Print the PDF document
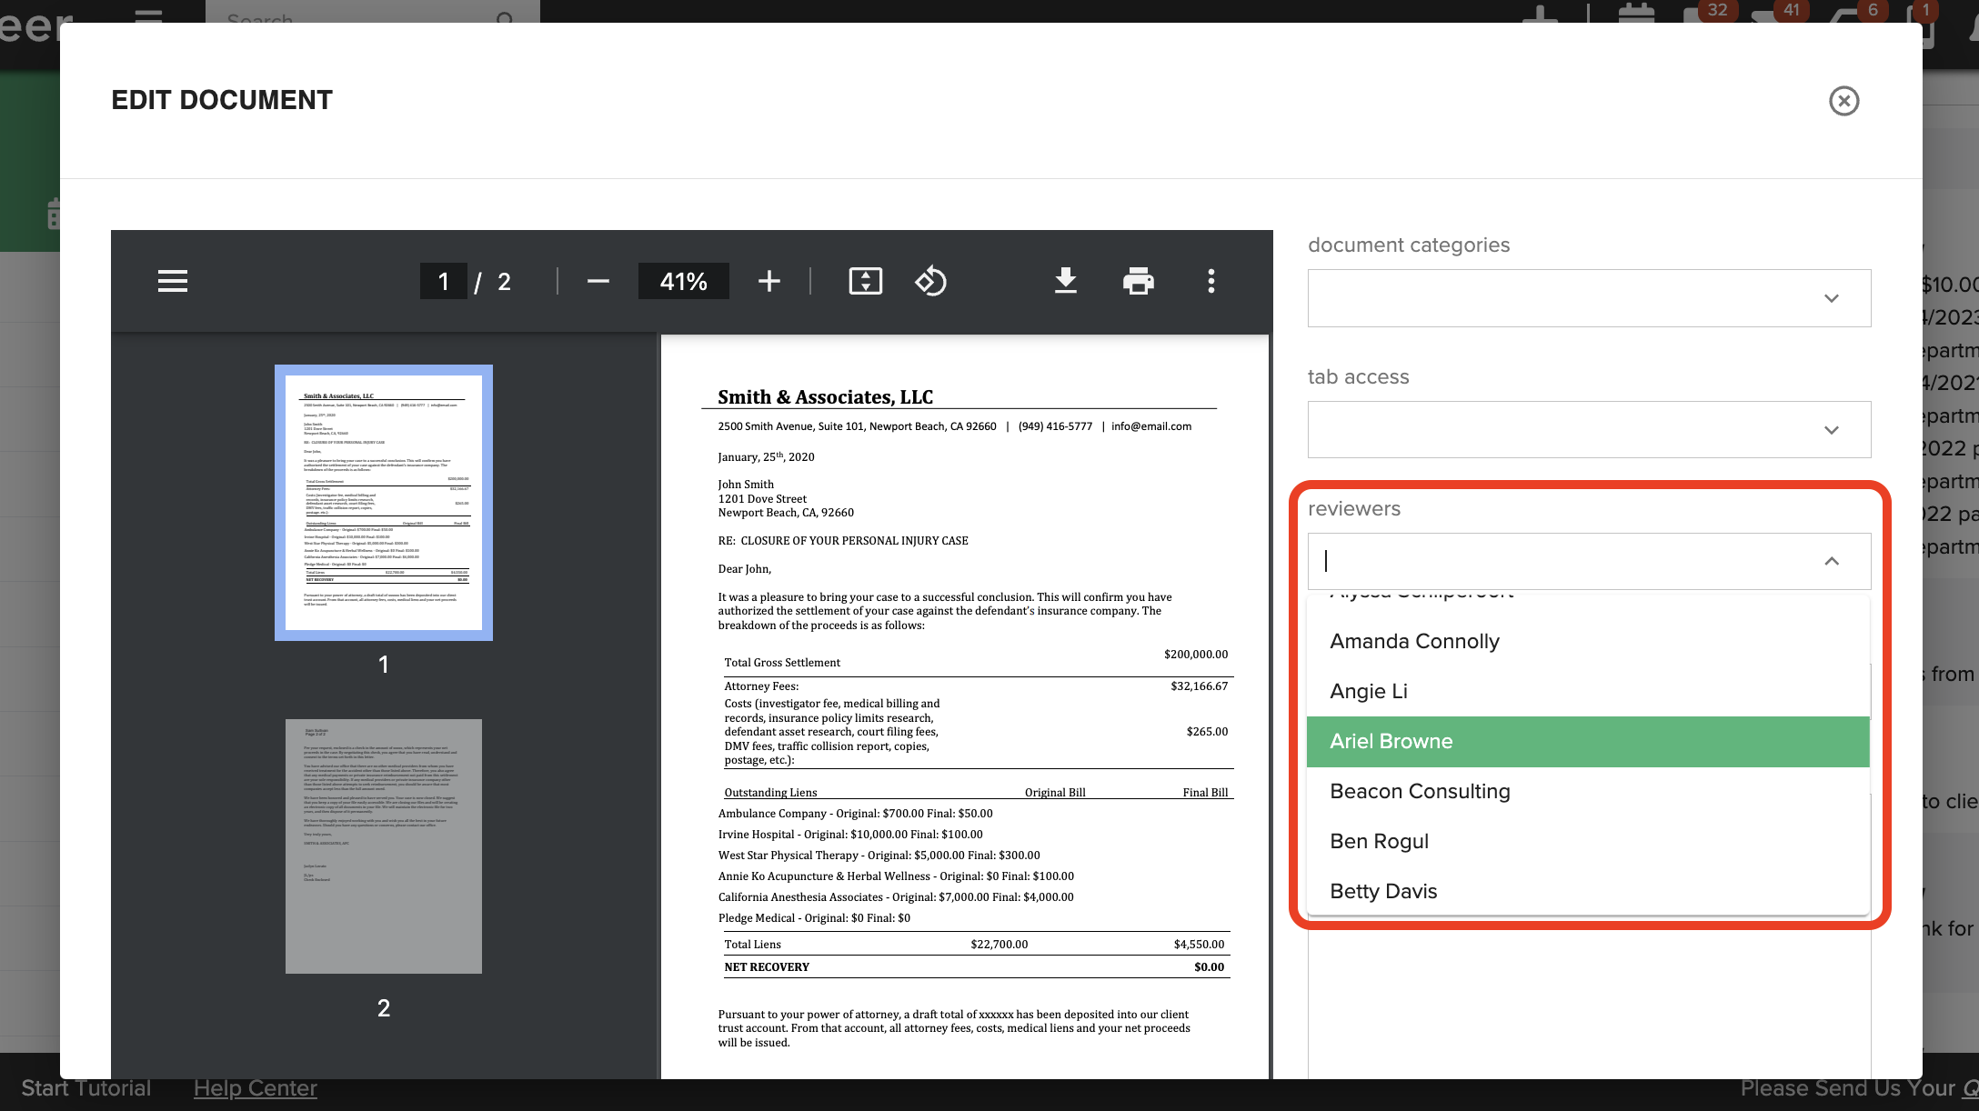 tap(1138, 281)
